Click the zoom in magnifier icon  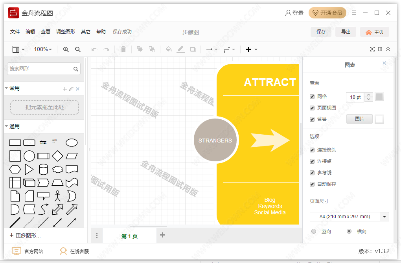(66, 49)
